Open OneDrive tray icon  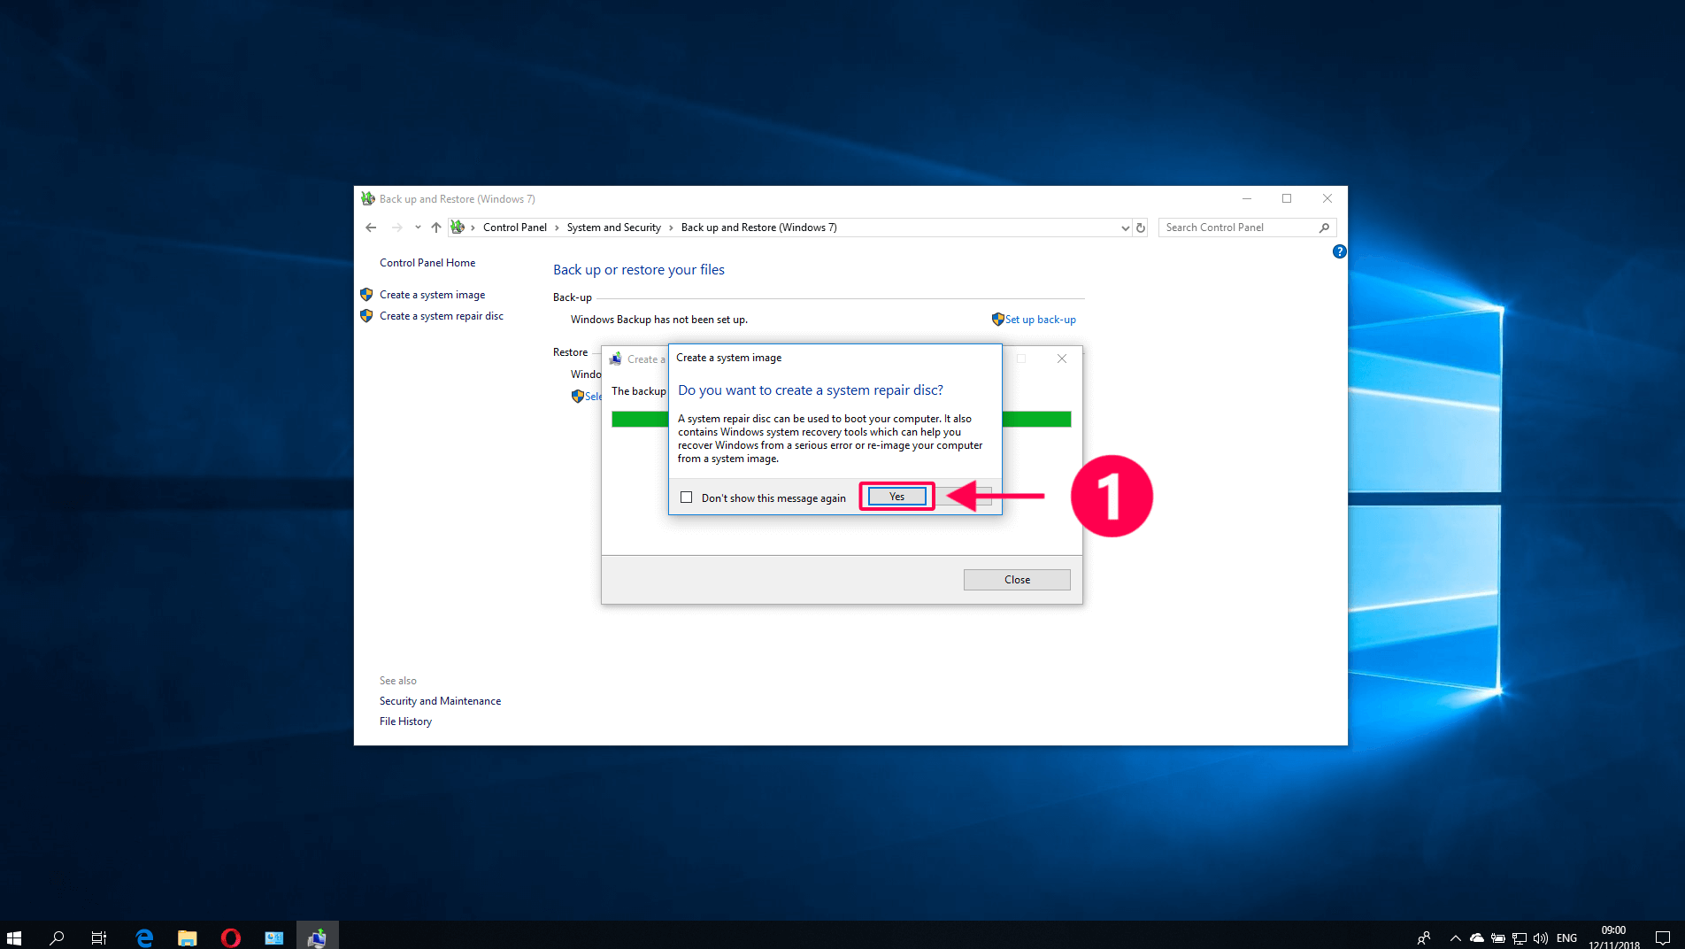[x=1477, y=938]
